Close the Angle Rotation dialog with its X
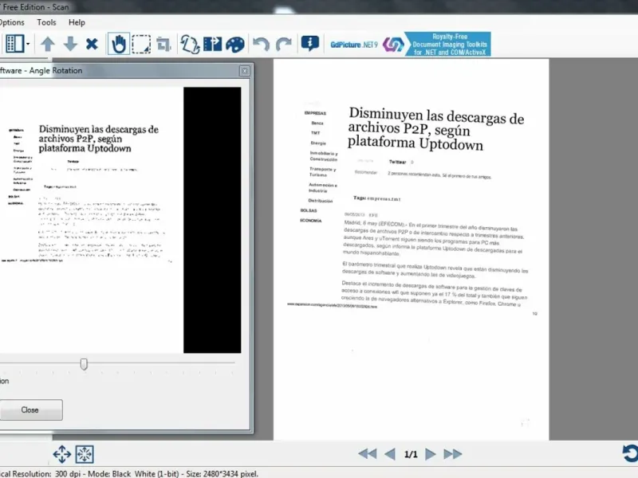The height and width of the screenshot is (478, 638). click(245, 71)
